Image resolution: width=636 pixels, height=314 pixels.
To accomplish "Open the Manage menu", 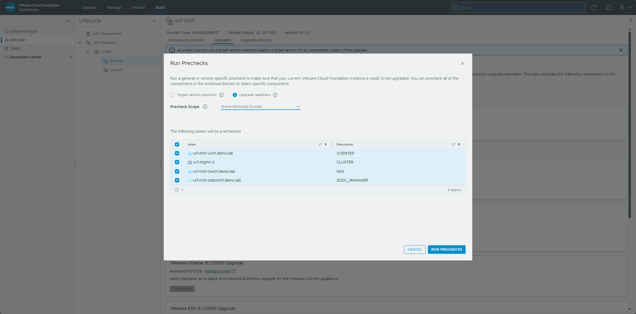I will click(x=114, y=7).
